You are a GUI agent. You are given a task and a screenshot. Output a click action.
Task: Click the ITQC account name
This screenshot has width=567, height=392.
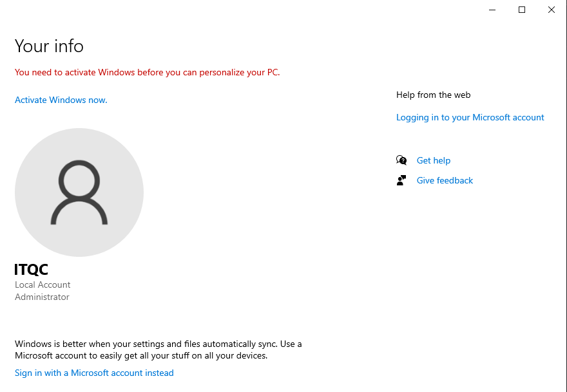pos(31,270)
